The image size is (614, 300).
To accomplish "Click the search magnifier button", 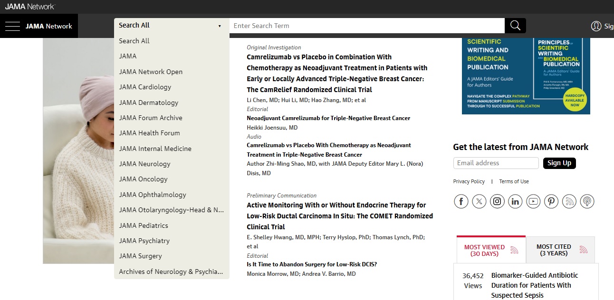I will 515,26.
